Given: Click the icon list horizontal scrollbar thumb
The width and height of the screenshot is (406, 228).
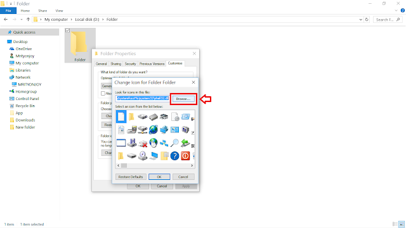Looking at the screenshot, I should [124, 165].
